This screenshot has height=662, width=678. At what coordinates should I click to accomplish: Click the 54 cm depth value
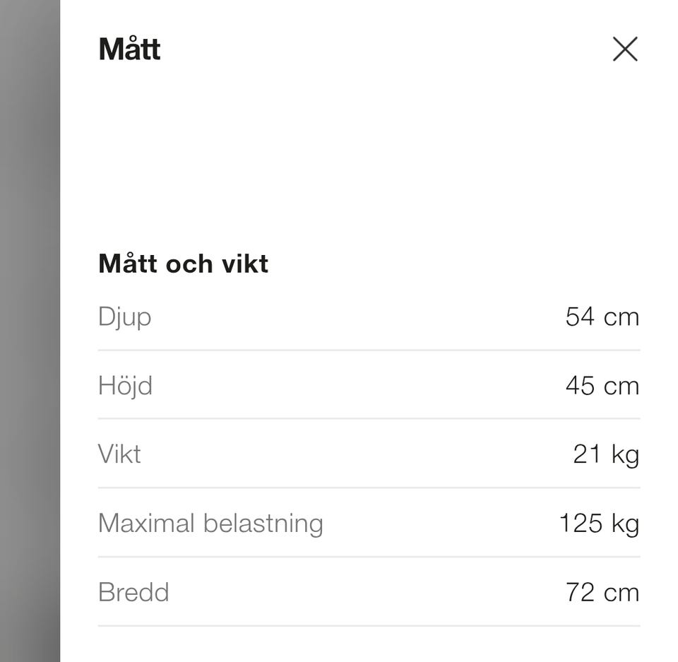pos(602,317)
